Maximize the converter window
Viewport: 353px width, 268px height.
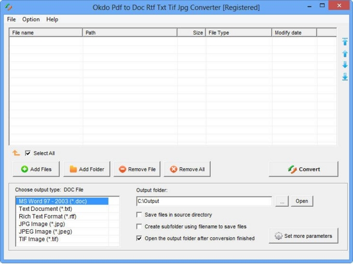click(322, 6)
